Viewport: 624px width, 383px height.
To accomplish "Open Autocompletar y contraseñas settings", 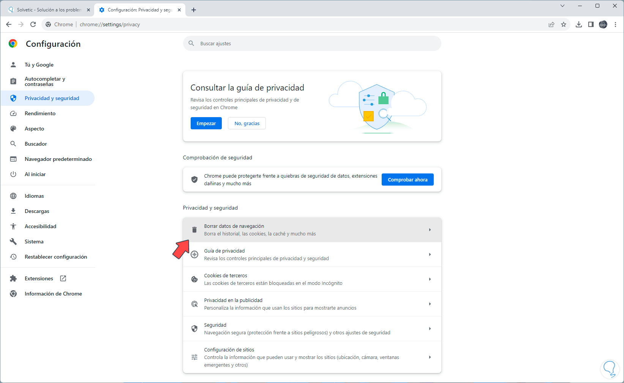I will [47, 81].
